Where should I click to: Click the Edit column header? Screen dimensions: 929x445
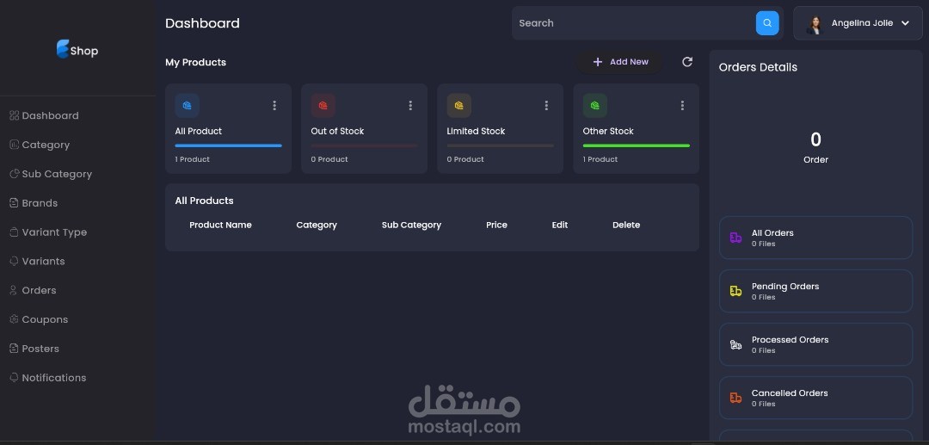tap(560, 225)
